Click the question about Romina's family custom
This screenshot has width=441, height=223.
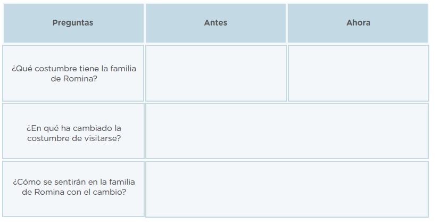[x=73, y=73]
